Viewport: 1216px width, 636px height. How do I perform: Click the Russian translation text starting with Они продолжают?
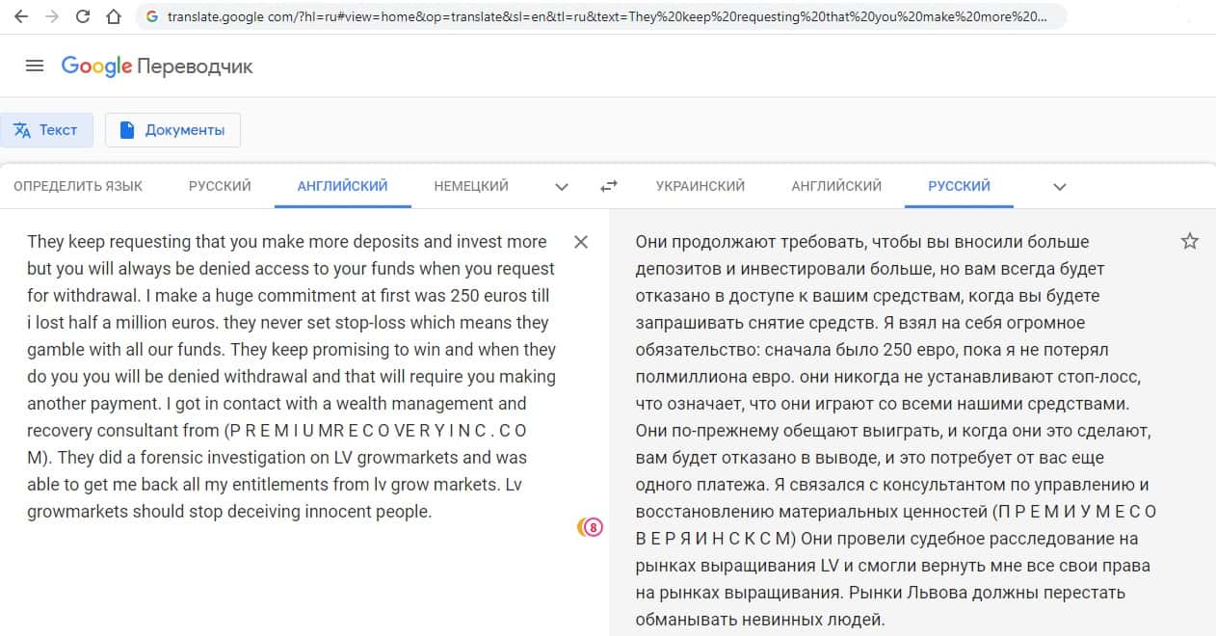pos(896,431)
